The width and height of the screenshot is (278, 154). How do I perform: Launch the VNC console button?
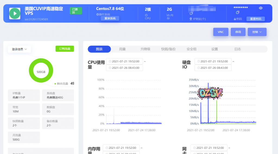point(221,32)
